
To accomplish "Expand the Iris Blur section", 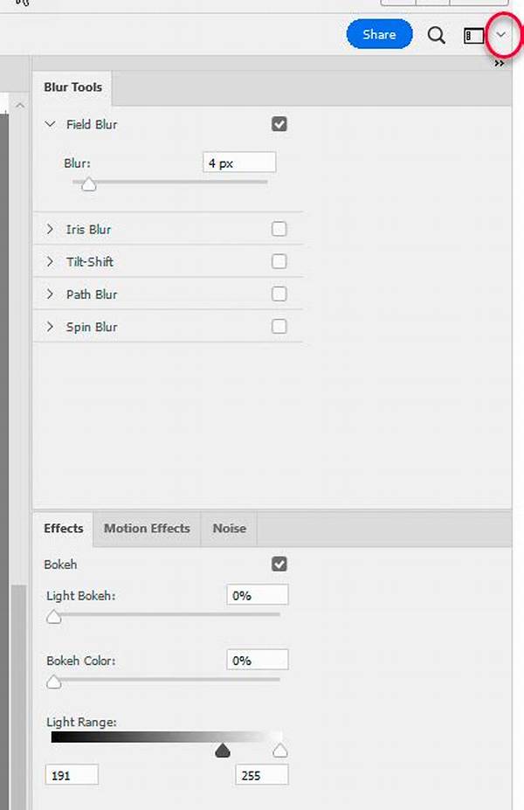I will coord(51,229).
